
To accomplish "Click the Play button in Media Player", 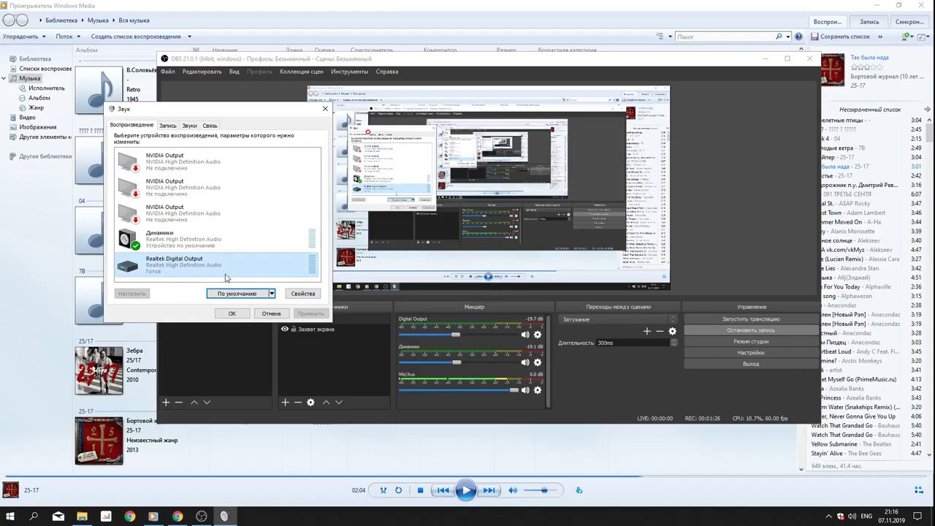I will (x=465, y=490).
